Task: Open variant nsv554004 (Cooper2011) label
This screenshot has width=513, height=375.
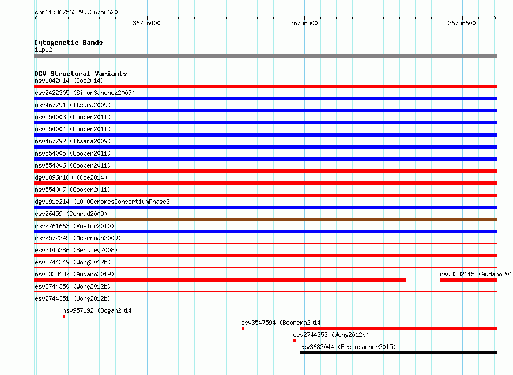Action: pos(73,129)
